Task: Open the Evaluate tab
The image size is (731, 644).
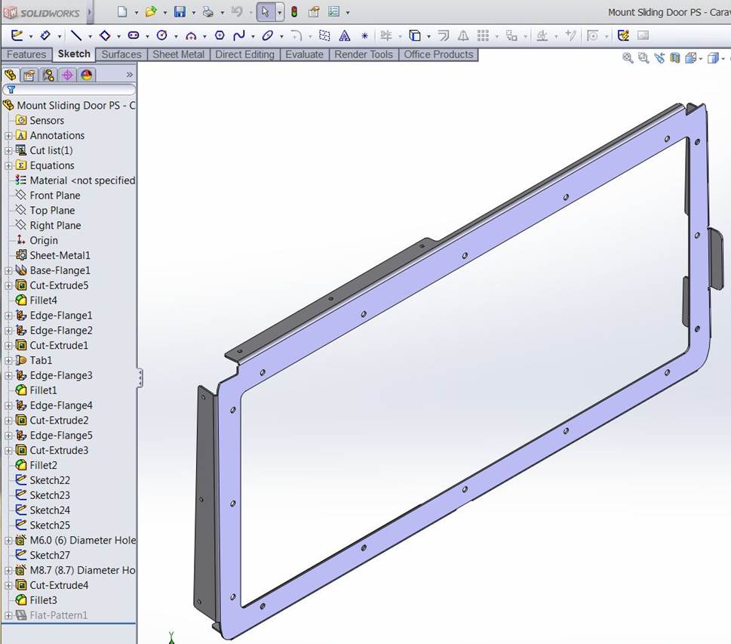Action: click(x=304, y=54)
